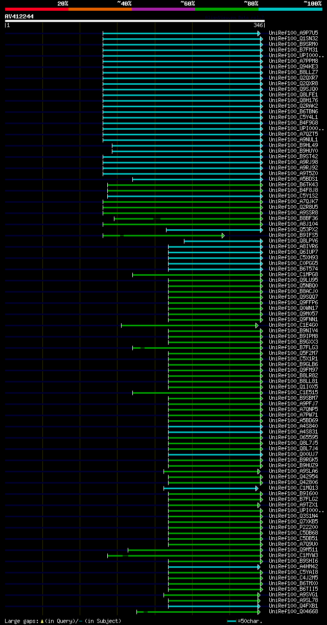Click the cyan ~100% legend segment
This screenshot has width=327, height=625.
(290, 9)
